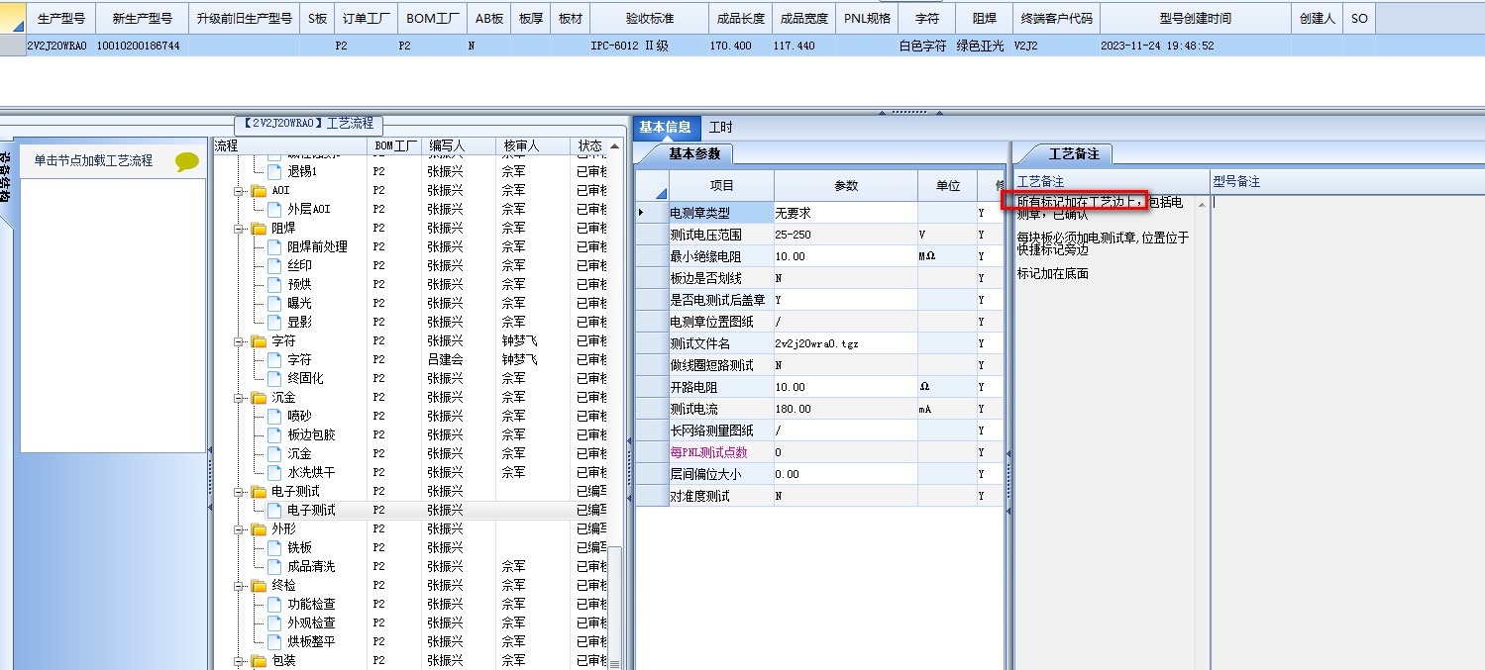Click the 终固化 document icon
Image resolution: width=1485 pixels, height=670 pixels.
point(275,379)
